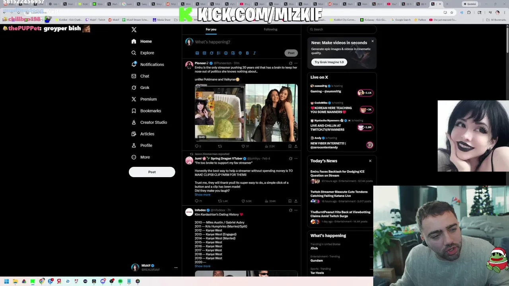509x286 pixels.
Task: Open Notifications in the sidebar
Action: (x=147, y=64)
